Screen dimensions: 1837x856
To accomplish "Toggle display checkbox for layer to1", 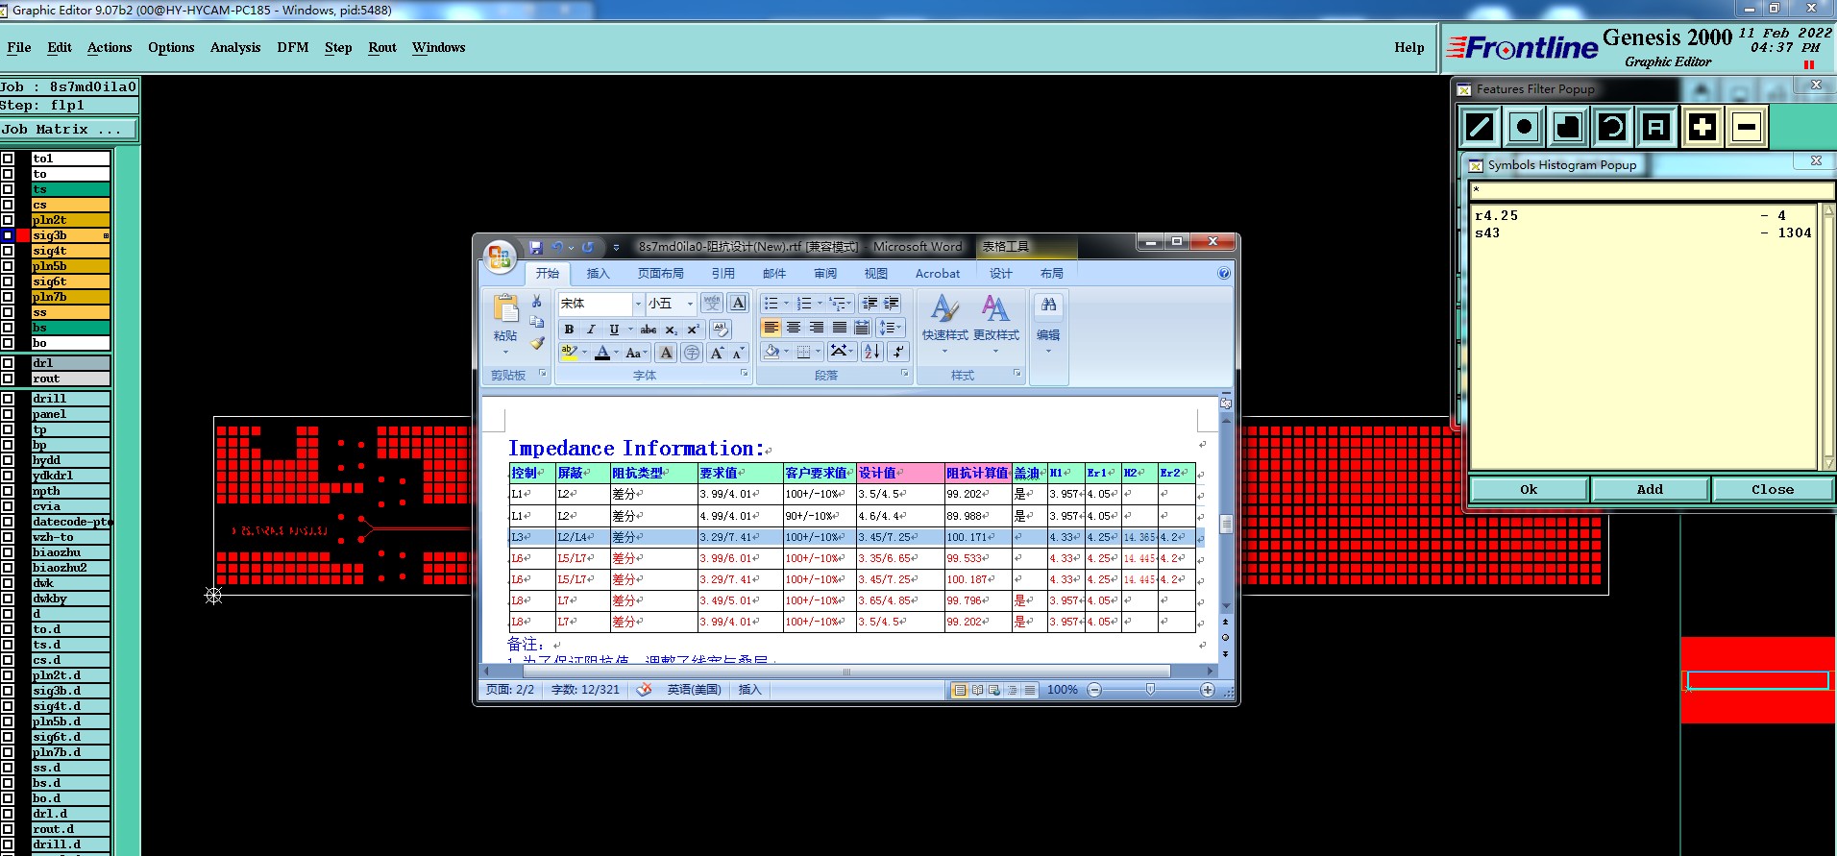I will pyautogui.click(x=8, y=159).
